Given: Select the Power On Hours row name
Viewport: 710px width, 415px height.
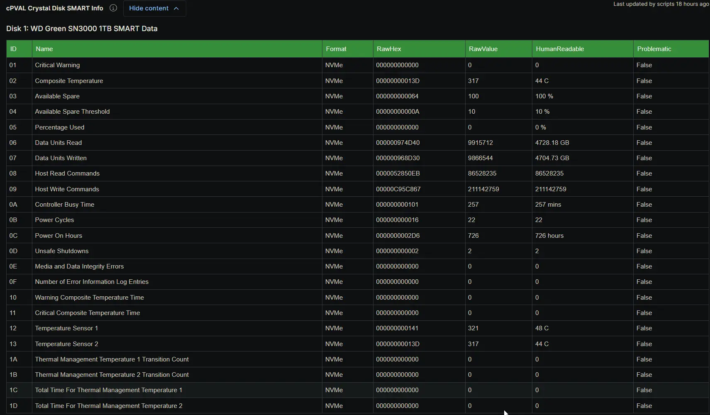Looking at the screenshot, I should [x=59, y=236].
